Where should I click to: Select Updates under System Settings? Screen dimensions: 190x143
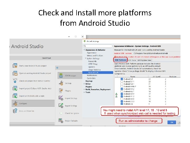click(x=92, y=67)
